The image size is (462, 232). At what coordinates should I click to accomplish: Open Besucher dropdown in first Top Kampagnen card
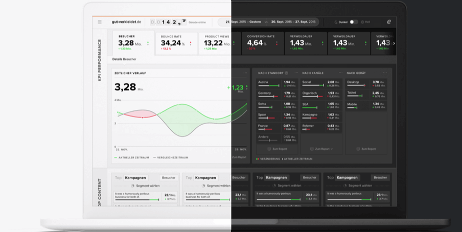pos(169,178)
